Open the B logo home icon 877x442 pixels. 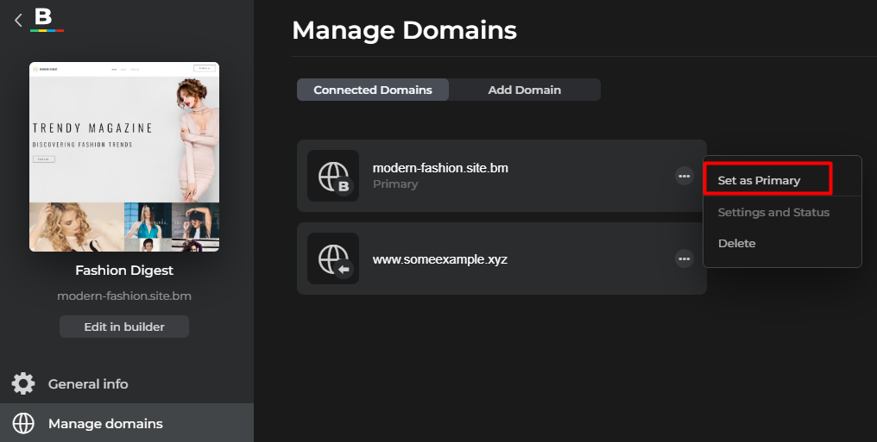pos(47,20)
